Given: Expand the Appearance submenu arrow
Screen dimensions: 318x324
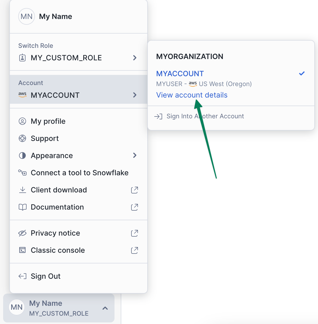Looking at the screenshot, I should pyautogui.click(x=135, y=155).
